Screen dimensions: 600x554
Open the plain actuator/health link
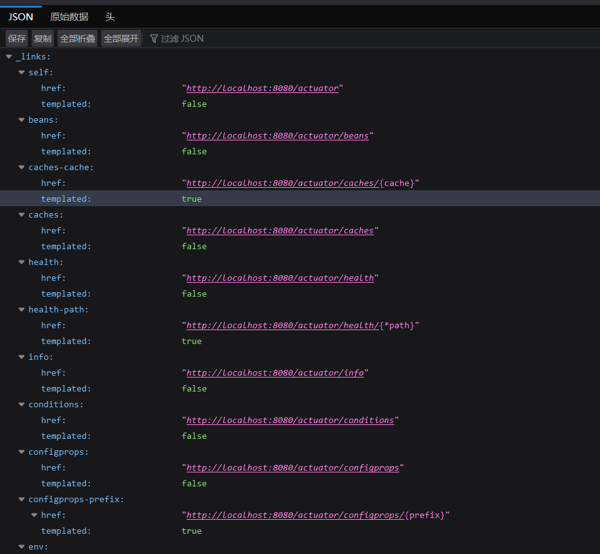pyautogui.click(x=280, y=278)
